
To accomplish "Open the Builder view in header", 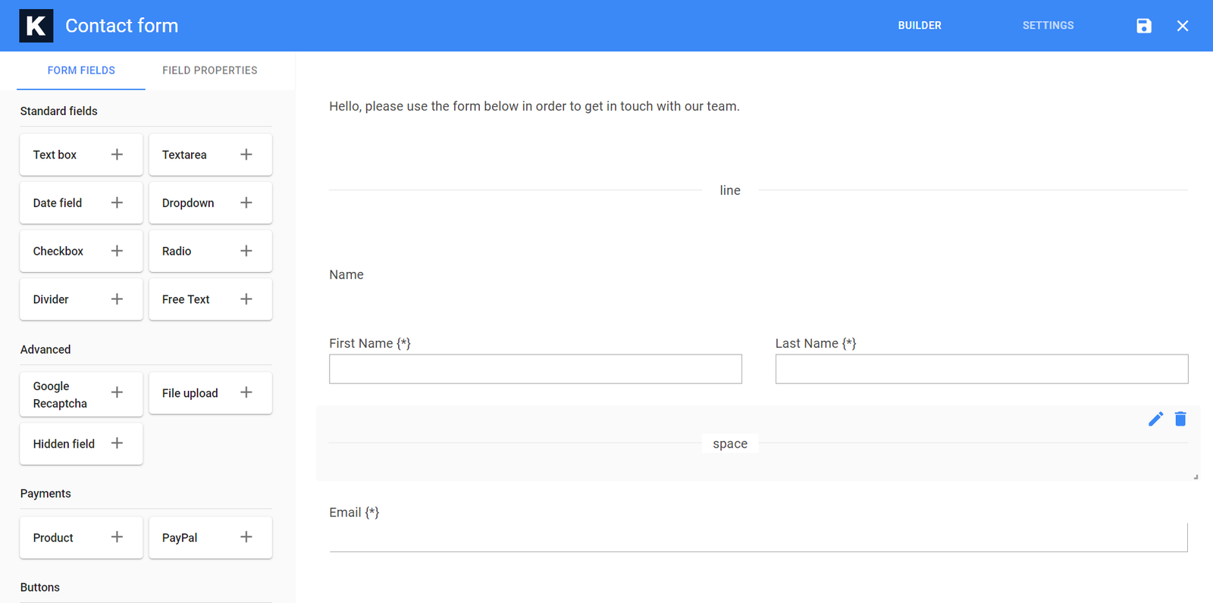I will (920, 26).
